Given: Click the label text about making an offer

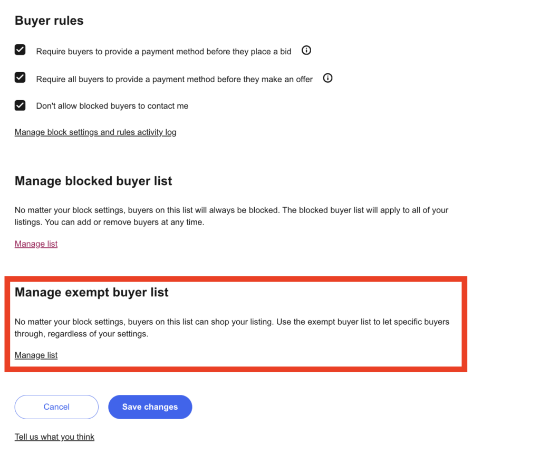Looking at the screenshot, I should pos(174,80).
